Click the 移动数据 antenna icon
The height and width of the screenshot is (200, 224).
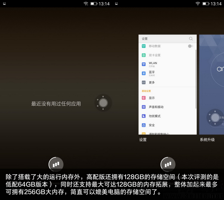point(144,46)
